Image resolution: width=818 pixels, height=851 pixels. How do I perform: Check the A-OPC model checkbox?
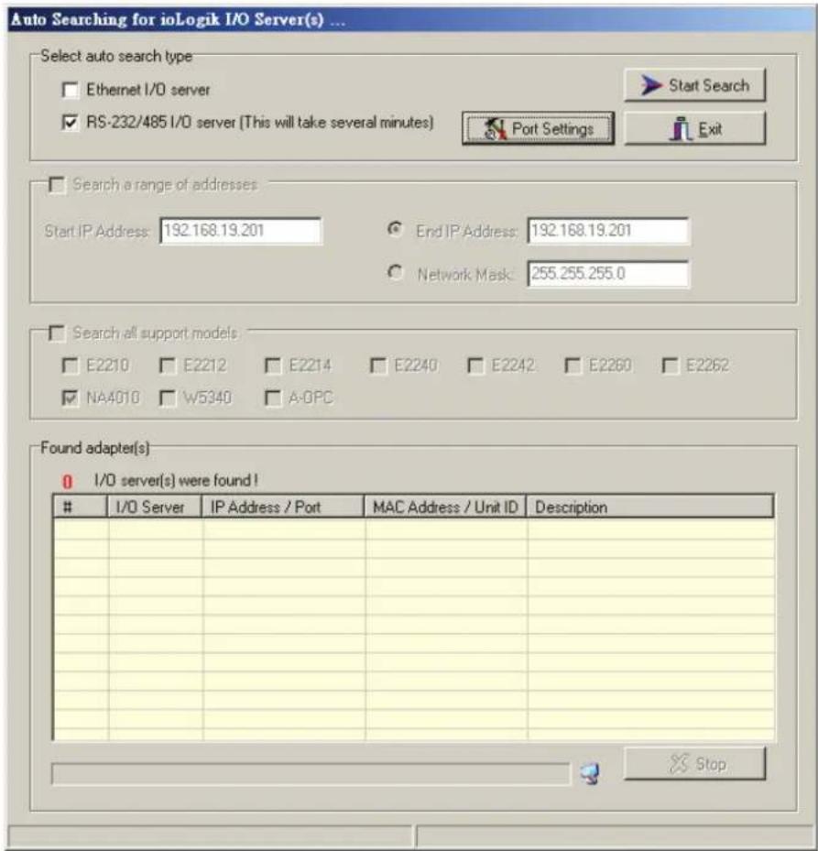click(272, 398)
